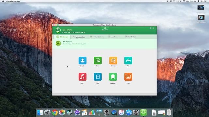
Task: Open the minimized Chrome window in dock
Action: 162,113
